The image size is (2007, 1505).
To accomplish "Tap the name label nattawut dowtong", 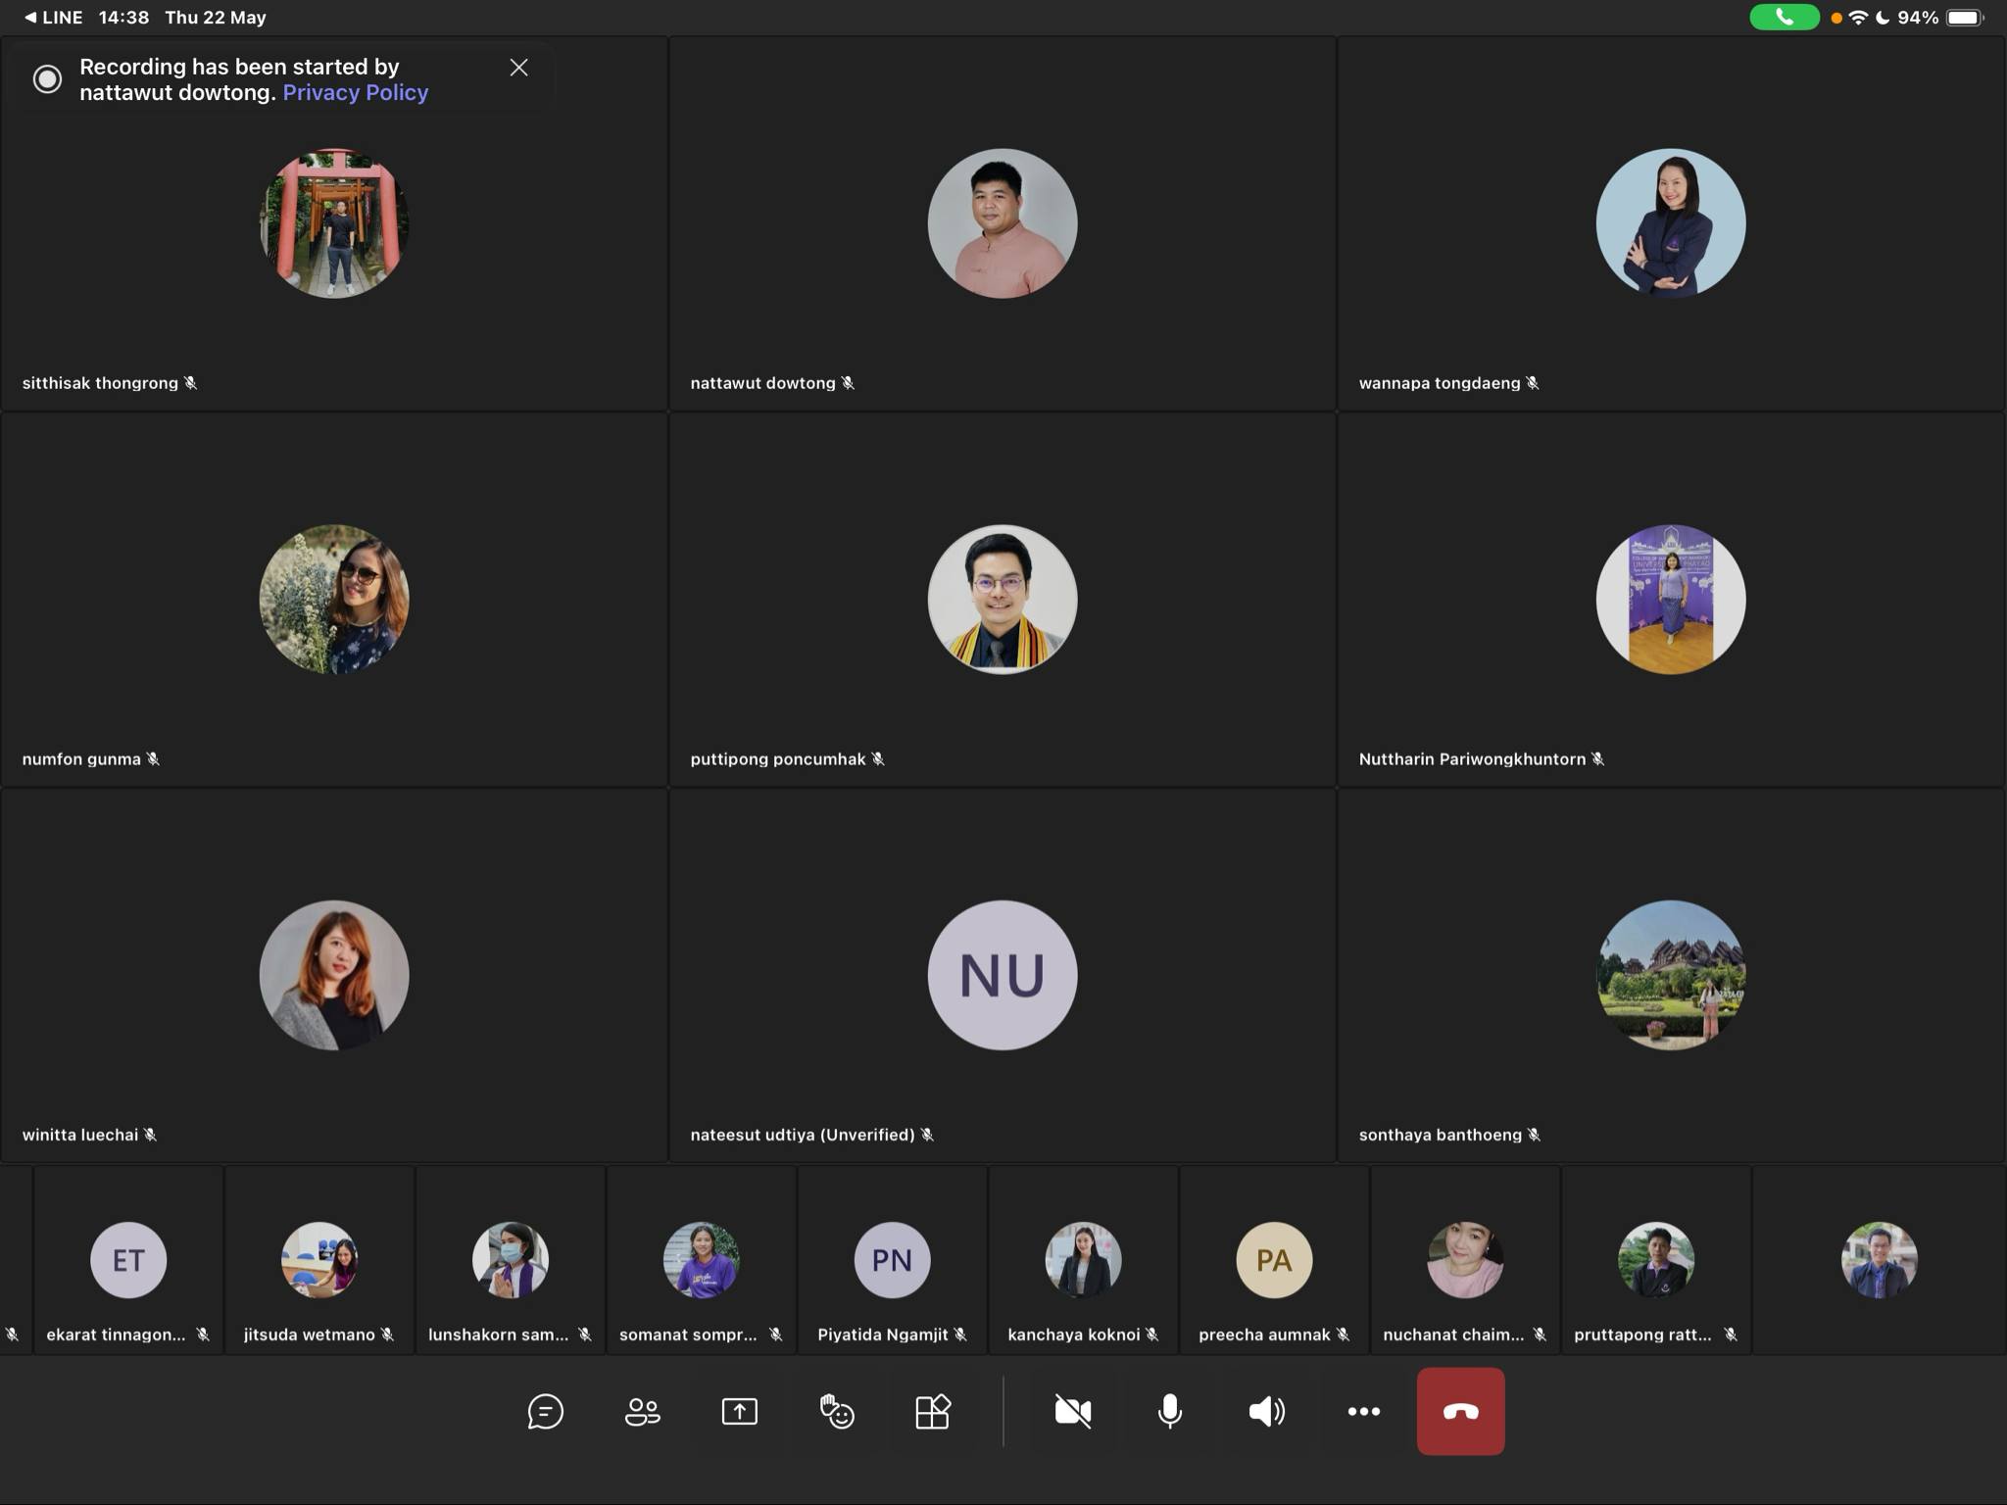I will click(762, 383).
